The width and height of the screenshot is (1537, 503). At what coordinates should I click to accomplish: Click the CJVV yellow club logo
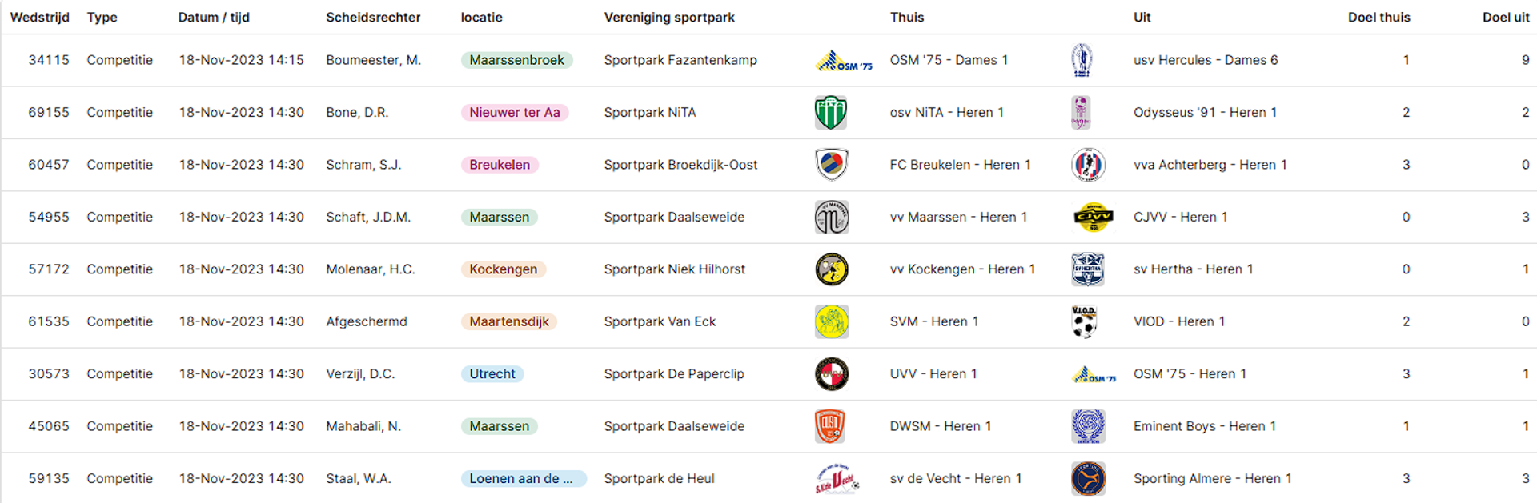[1093, 217]
